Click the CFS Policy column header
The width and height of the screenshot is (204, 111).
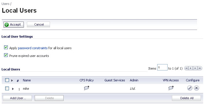click(87, 80)
